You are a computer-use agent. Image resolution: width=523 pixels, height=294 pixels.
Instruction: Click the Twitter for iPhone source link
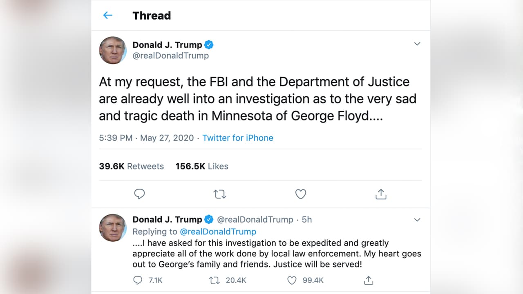[x=238, y=138]
